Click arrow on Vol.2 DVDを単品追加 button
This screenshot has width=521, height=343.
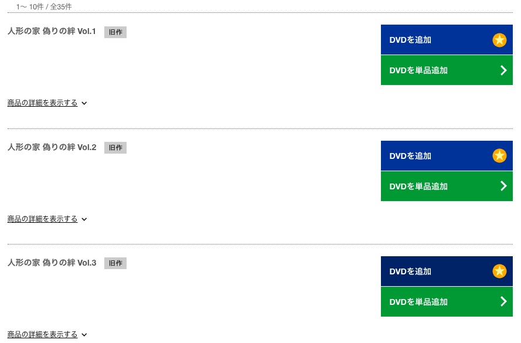(504, 186)
